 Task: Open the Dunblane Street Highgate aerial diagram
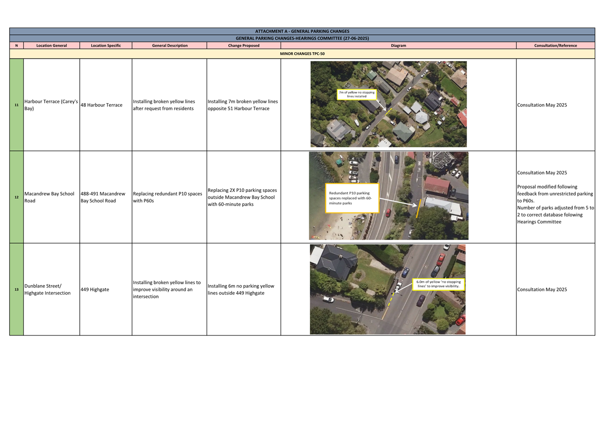(x=387, y=289)
